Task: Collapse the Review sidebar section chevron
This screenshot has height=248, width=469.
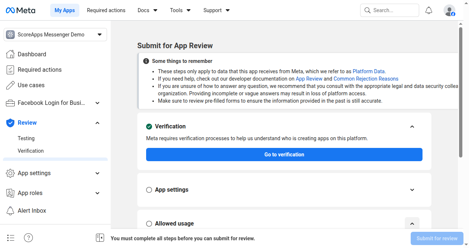Action: pyautogui.click(x=97, y=123)
